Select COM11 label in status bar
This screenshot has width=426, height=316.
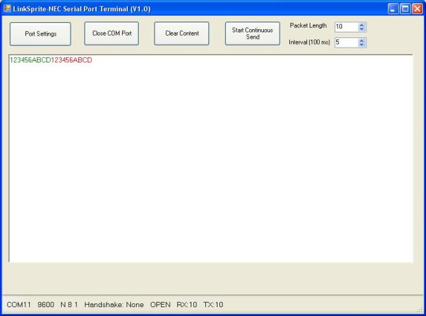coord(18,305)
